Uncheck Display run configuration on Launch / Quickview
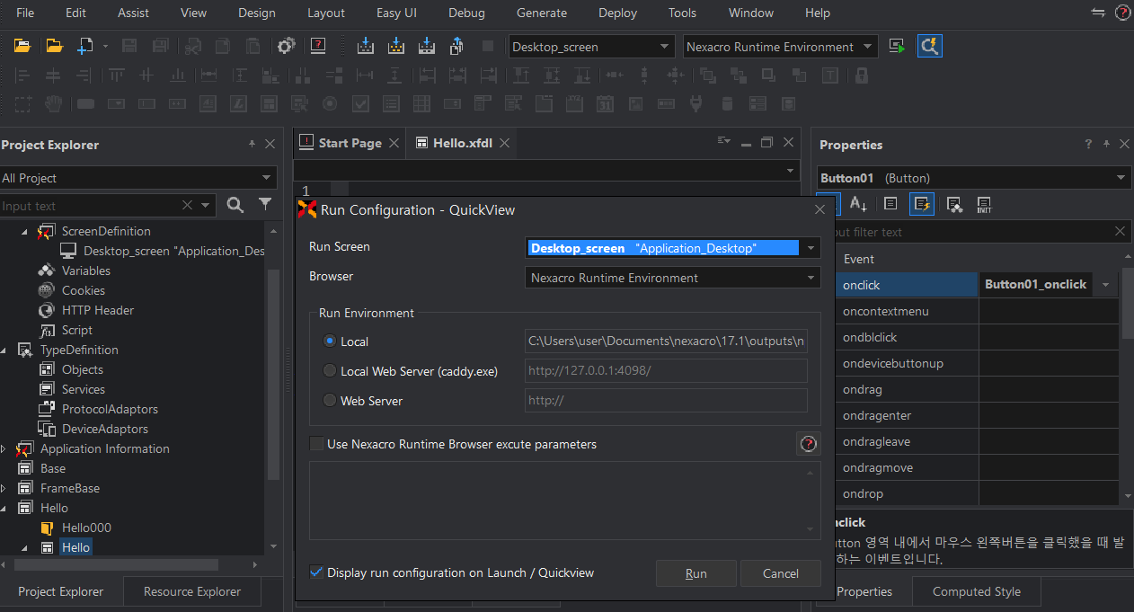The image size is (1134, 612). tap(316, 572)
